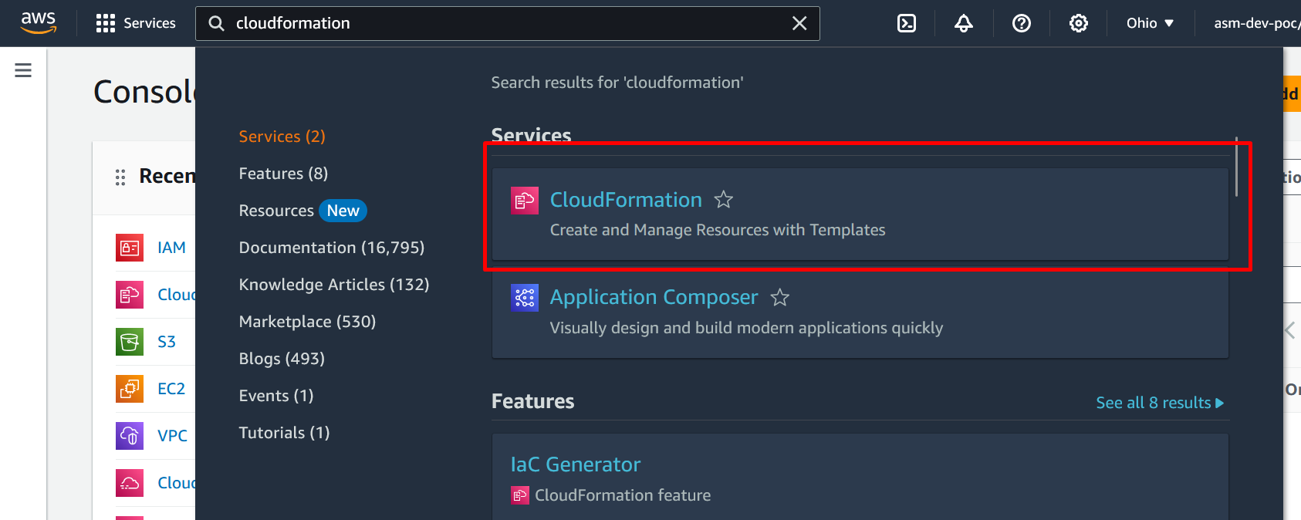
Task: Open the settings gear icon
Action: point(1079,23)
